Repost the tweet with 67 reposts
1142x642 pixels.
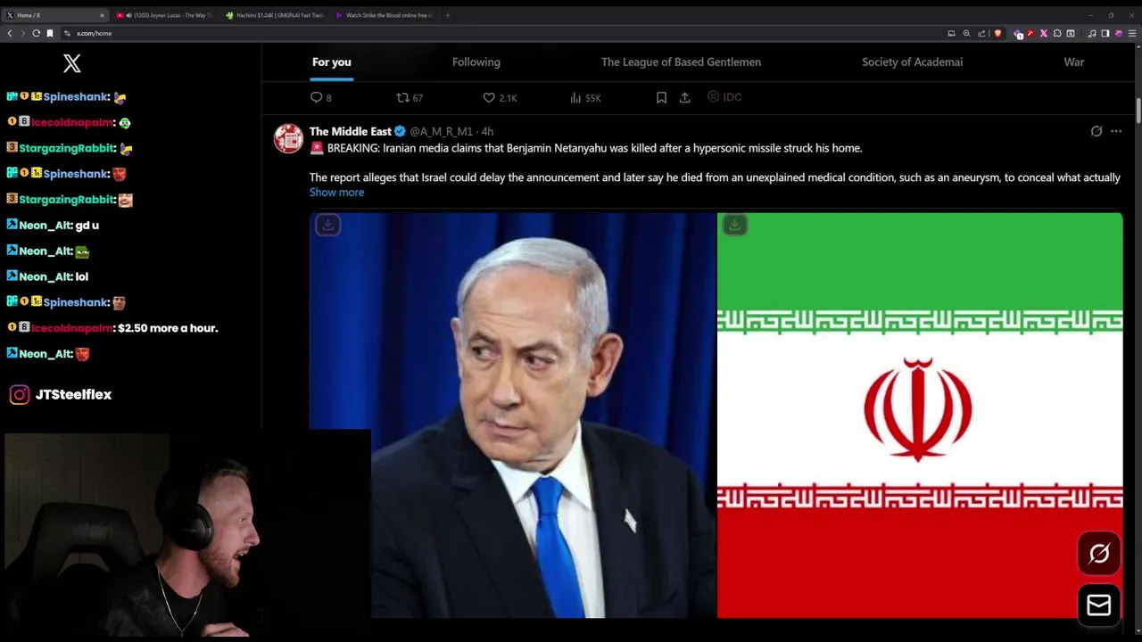coord(410,97)
